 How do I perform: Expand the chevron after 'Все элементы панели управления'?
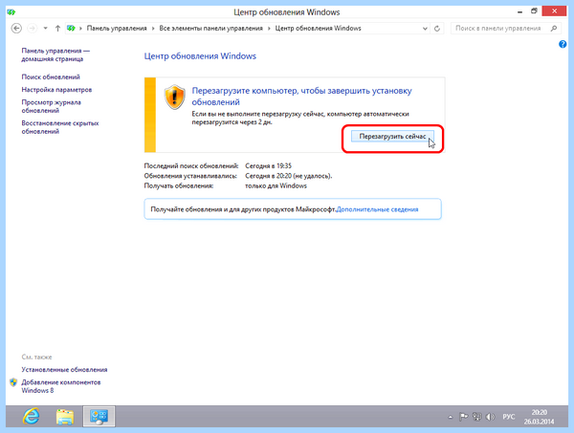click(x=269, y=29)
